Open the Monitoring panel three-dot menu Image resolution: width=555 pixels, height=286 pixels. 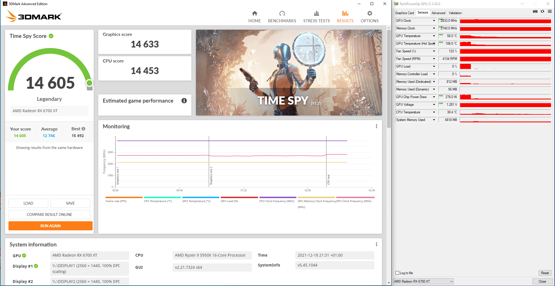pyautogui.click(x=376, y=126)
